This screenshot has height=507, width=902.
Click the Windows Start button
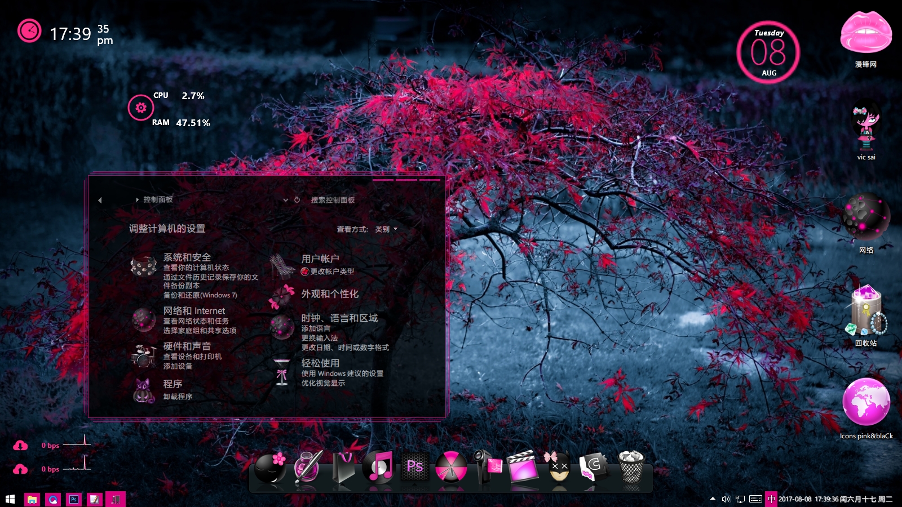point(10,499)
